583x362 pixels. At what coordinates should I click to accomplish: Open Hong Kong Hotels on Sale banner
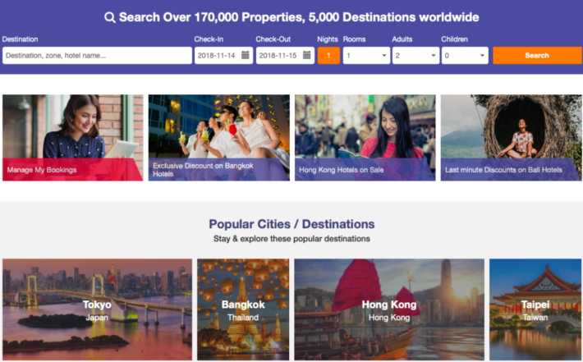tap(365, 138)
